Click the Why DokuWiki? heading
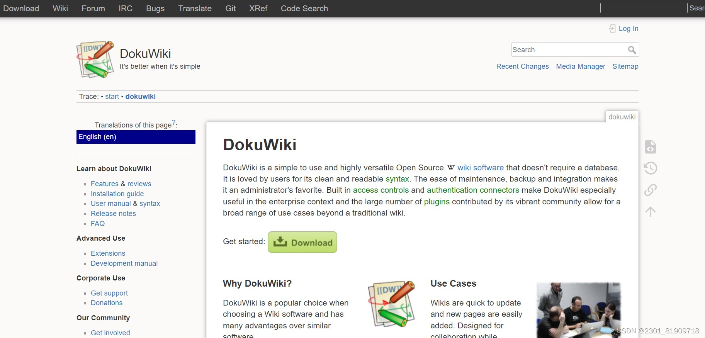 tap(257, 284)
